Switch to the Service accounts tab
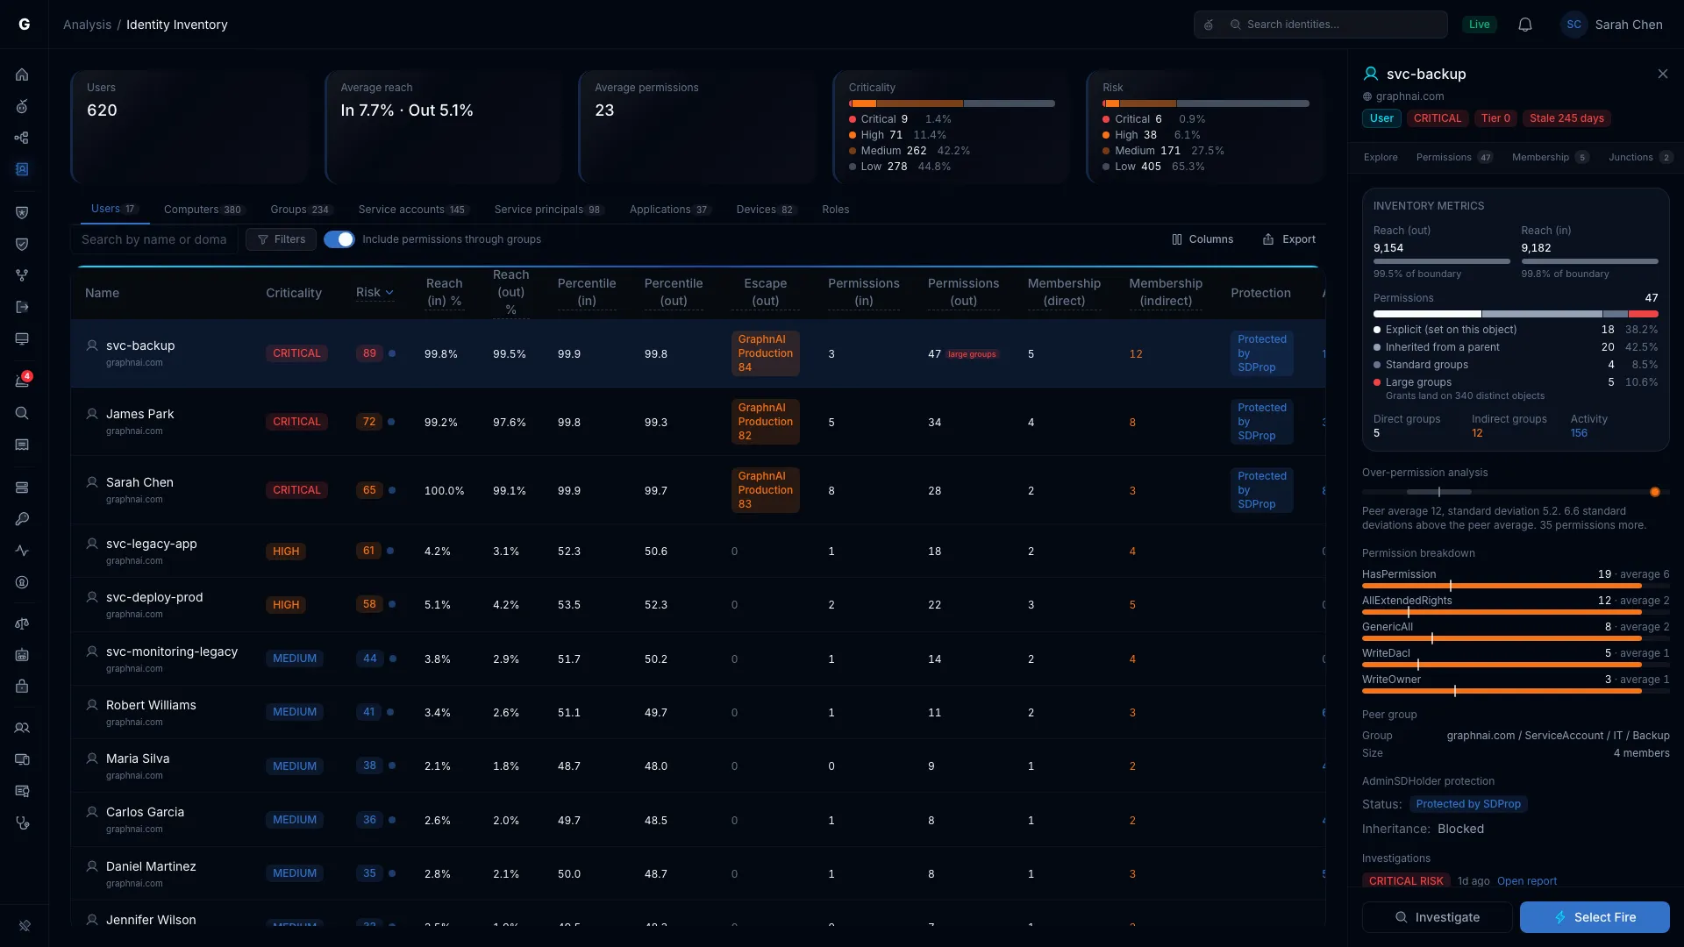The image size is (1684, 947). [413, 210]
